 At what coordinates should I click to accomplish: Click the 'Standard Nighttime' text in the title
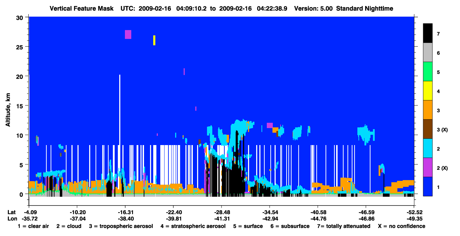point(364,8)
